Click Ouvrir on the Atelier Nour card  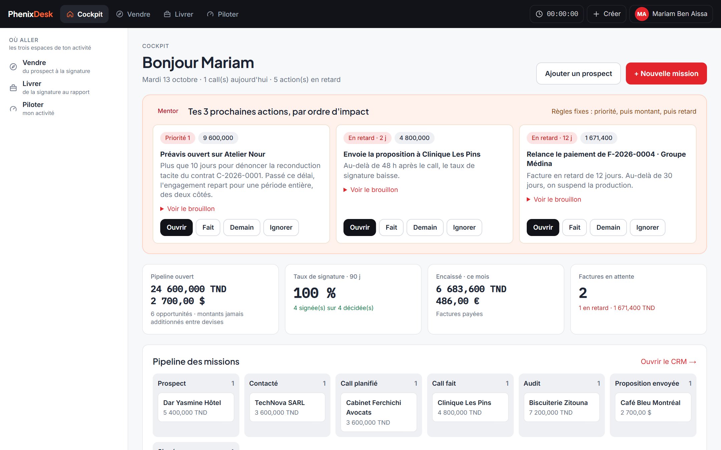(176, 227)
